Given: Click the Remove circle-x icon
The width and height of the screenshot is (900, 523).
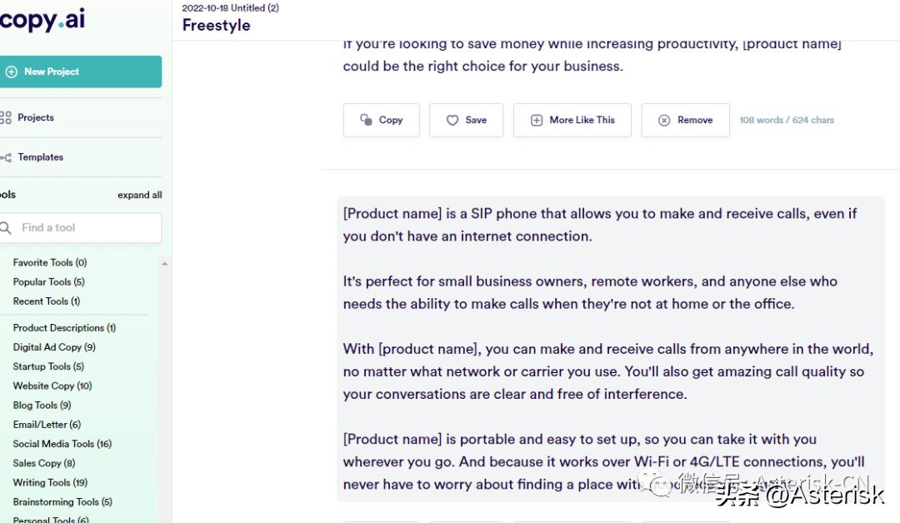Looking at the screenshot, I should point(664,120).
